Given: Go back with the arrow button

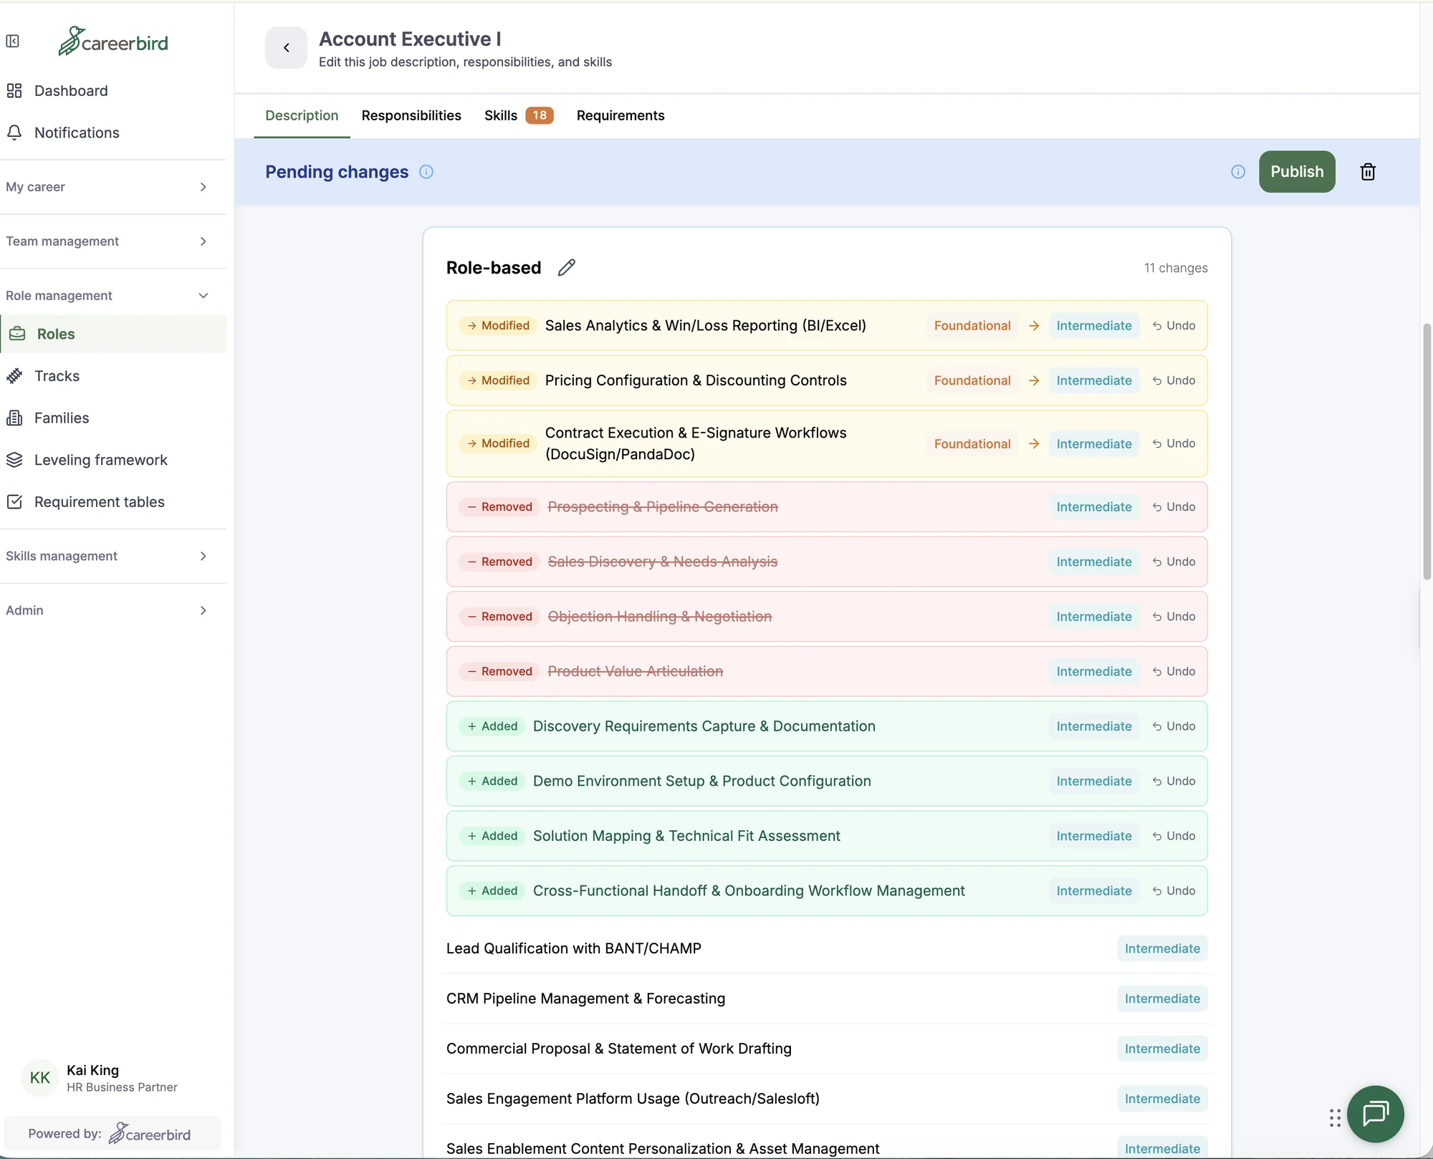Looking at the screenshot, I should click(x=286, y=48).
